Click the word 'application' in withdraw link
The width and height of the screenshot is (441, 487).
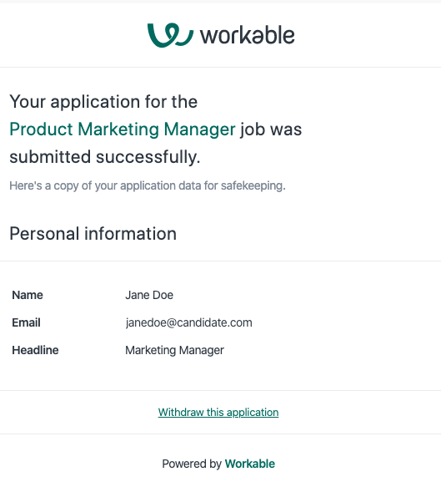click(x=253, y=413)
